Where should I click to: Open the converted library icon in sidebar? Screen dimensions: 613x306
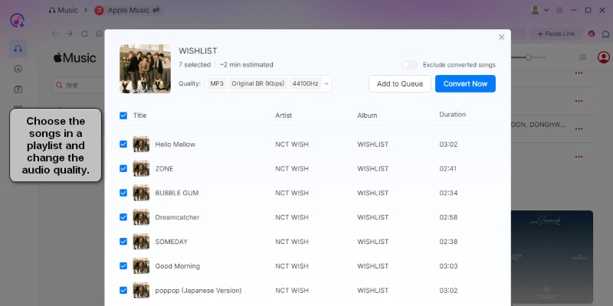click(x=18, y=90)
